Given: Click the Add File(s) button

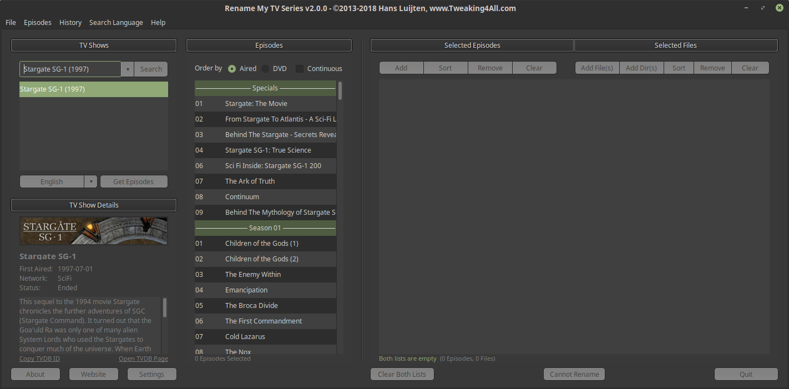Looking at the screenshot, I should coord(597,68).
